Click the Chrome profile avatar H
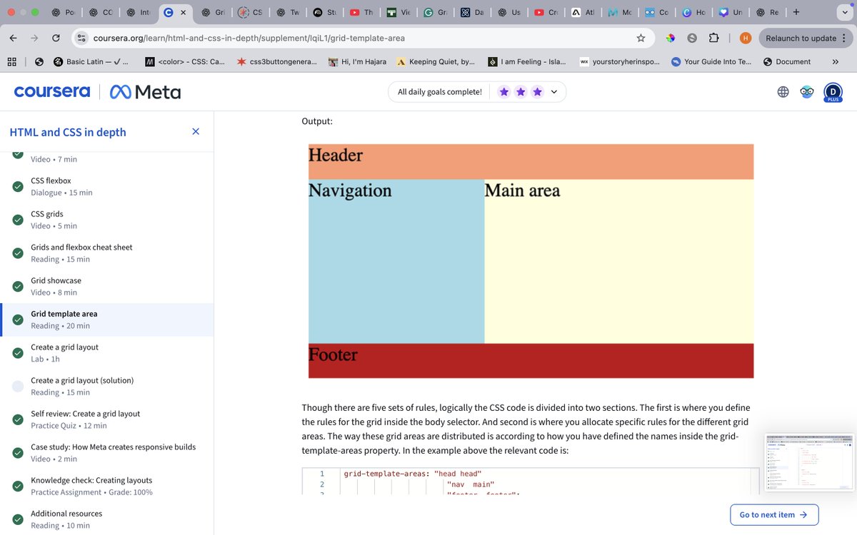Image resolution: width=857 pixels, height=535 pixels. 746,37
